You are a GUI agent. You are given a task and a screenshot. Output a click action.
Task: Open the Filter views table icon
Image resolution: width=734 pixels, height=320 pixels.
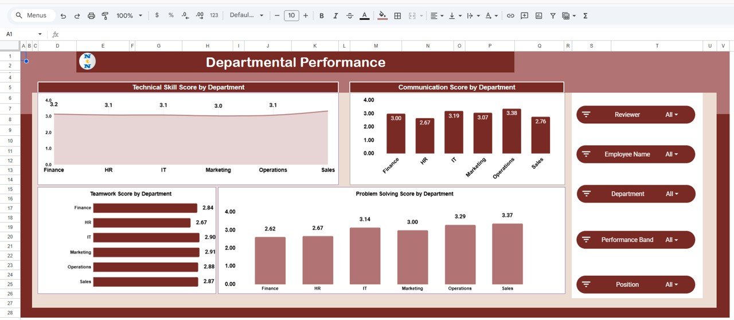(568, 15)
